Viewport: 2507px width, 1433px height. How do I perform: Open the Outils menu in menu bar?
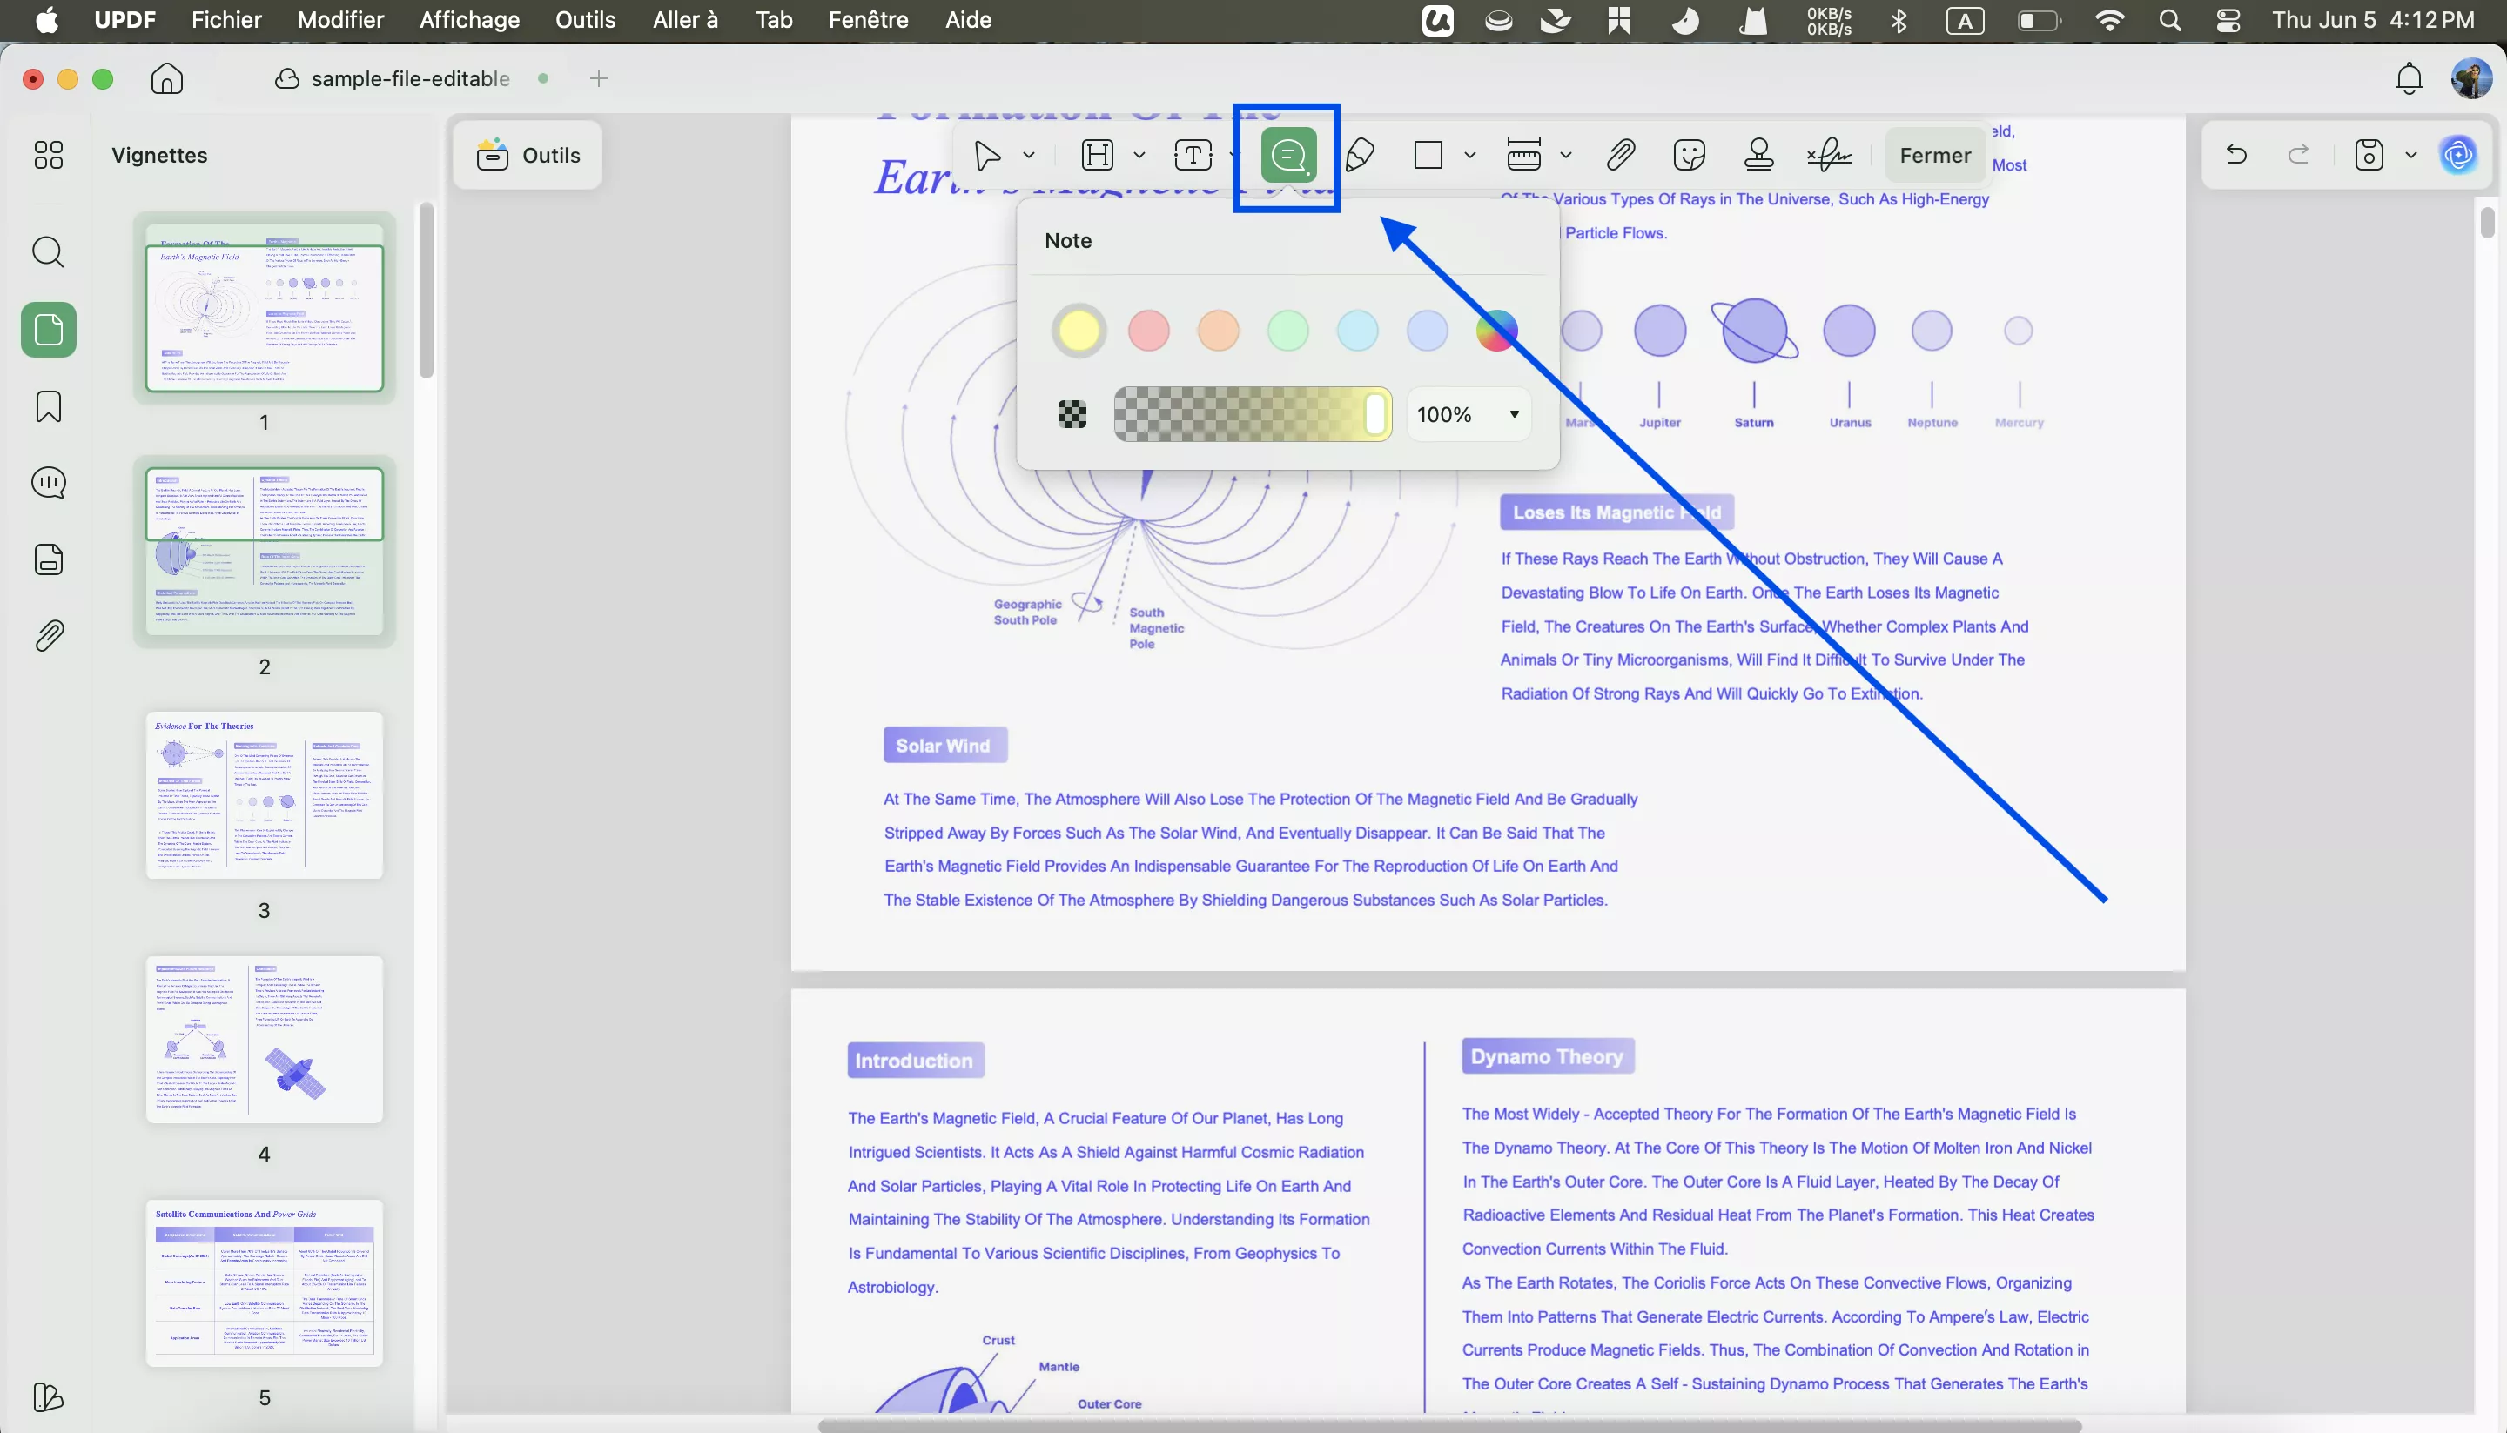pyautogui.click(x=586, y=21)
